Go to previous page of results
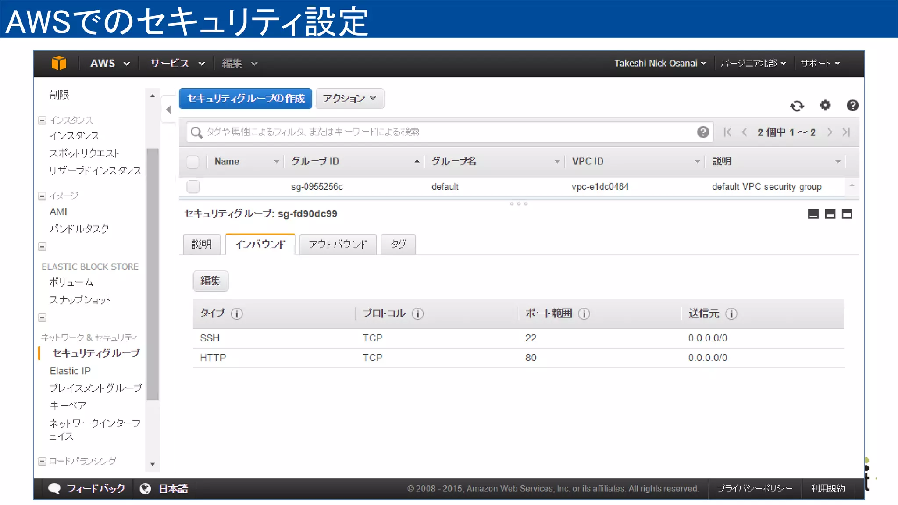This screenshot has width=898, height=505. click(744, 132)
